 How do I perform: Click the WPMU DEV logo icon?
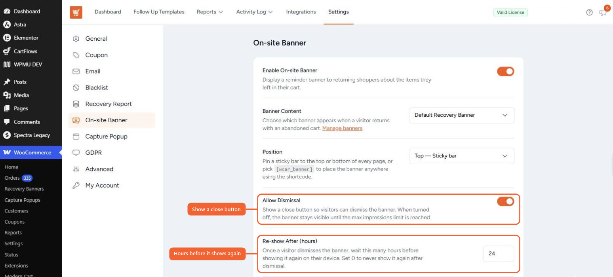point(7,65)
